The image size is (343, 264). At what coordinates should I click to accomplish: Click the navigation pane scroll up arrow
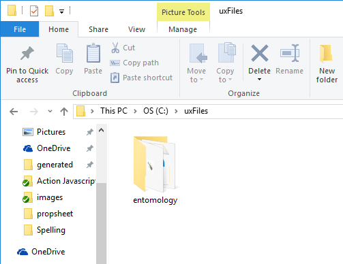102,130
